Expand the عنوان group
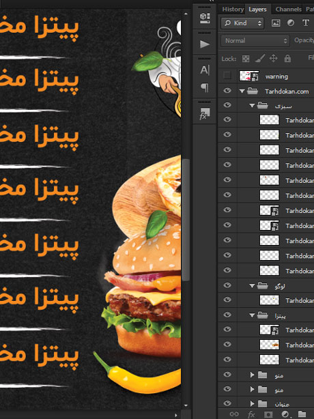The width and height of the screenshot is (314, 419). (x=252, y=403)
